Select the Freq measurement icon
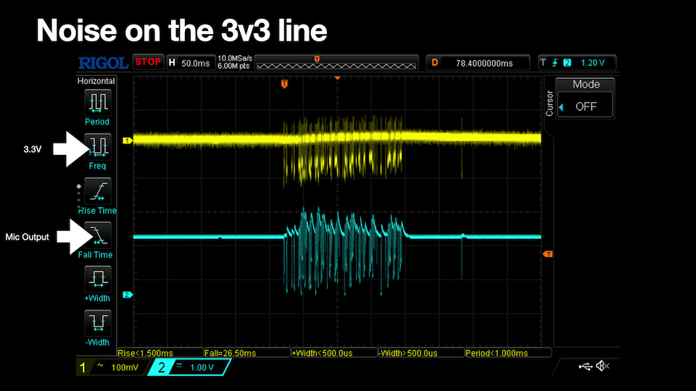 click(98, 146)
